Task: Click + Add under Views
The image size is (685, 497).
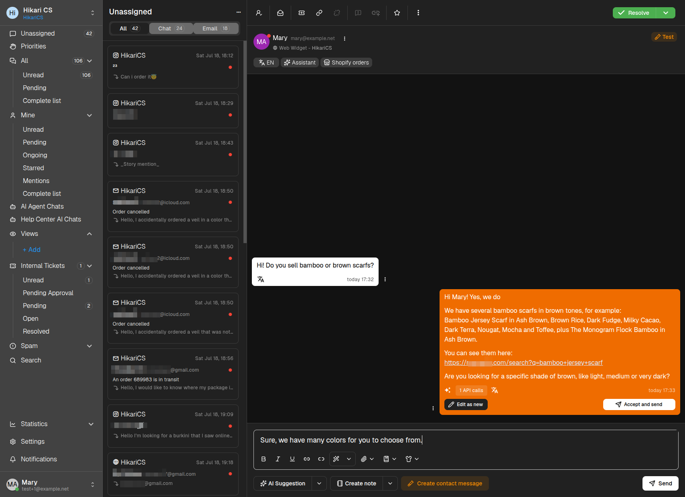Action: point(32,250)
